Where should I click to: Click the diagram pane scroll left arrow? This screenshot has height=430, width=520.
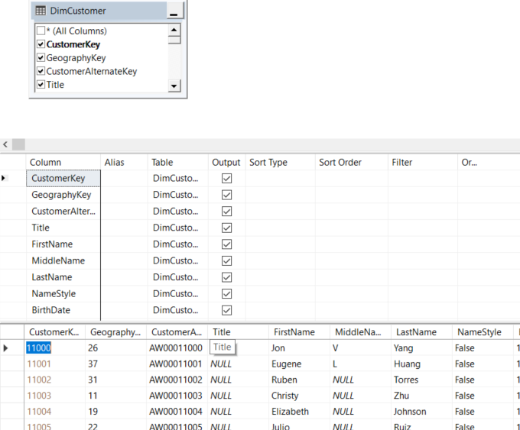click(5, 144)
